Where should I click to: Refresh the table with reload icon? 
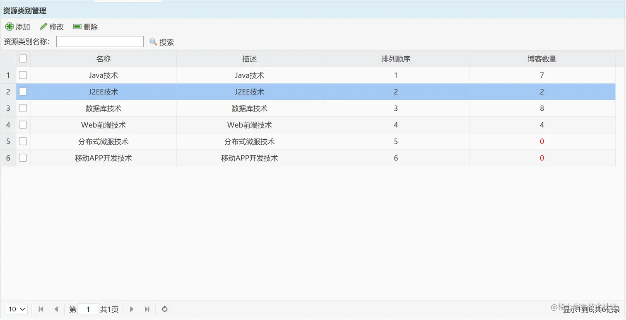pyautogui.click(x=164, y=309)
